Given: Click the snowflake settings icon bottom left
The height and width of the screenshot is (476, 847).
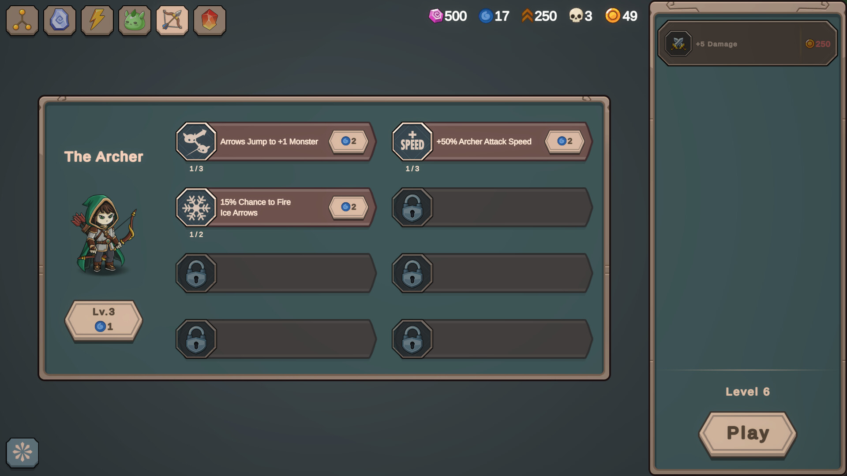Looking at the screenshot, I should point(21,453).
